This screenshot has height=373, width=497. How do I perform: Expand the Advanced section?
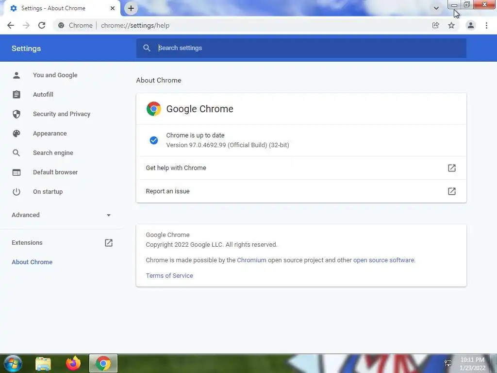pyautogui.click(x=62, y=215)
